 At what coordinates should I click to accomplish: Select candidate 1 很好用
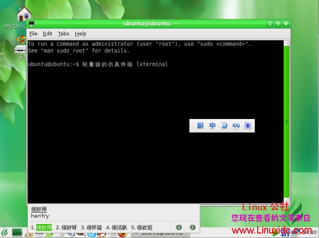[41, 228]
